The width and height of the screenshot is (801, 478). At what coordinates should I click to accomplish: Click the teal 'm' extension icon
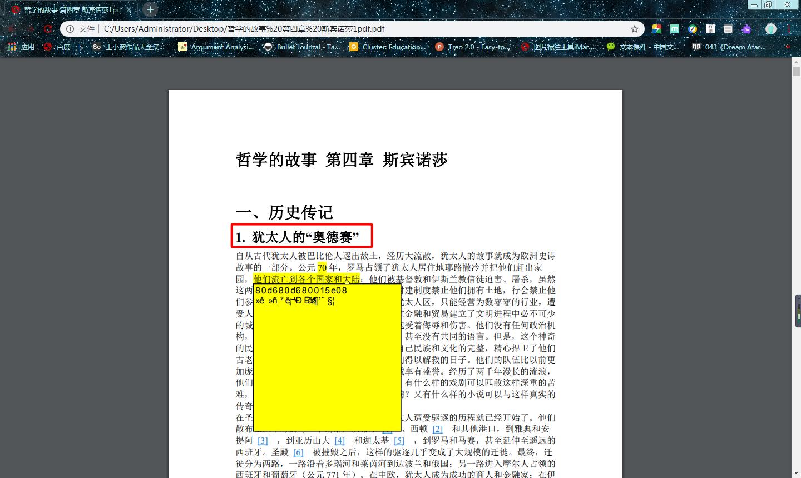point(674,28)
